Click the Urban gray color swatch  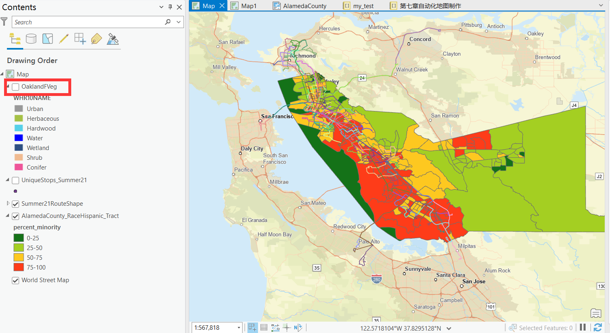point(19,109)
